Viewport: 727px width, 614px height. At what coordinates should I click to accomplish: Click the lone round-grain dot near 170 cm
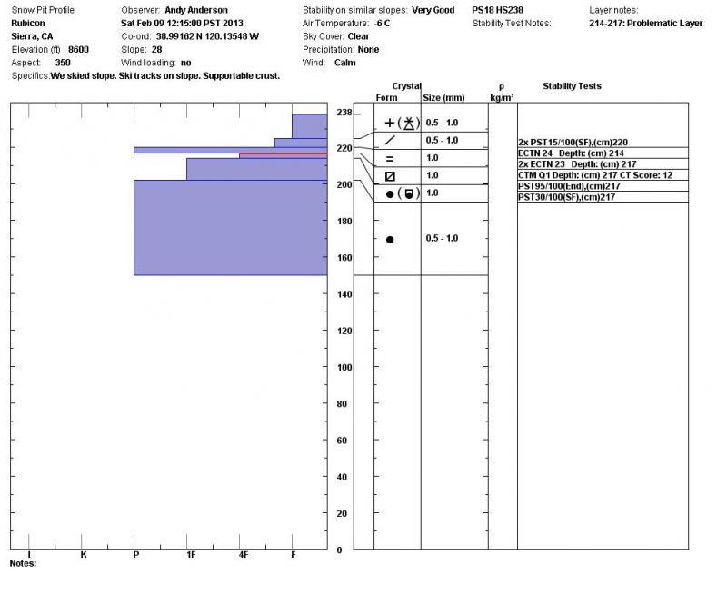click(x=390, y=239)
